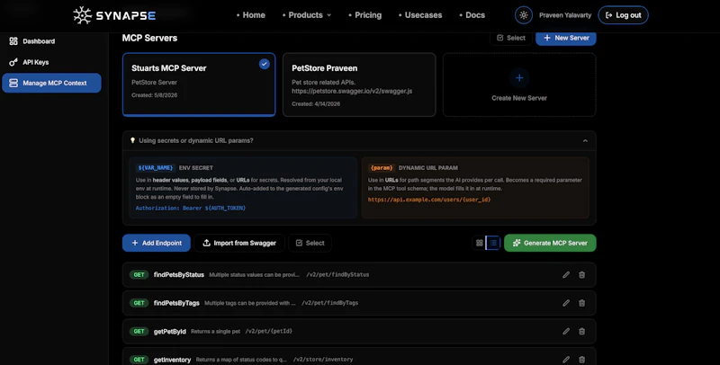Click the findPetsByStatus endpoint name
The image size is (720, 365).
coord(178,275)
